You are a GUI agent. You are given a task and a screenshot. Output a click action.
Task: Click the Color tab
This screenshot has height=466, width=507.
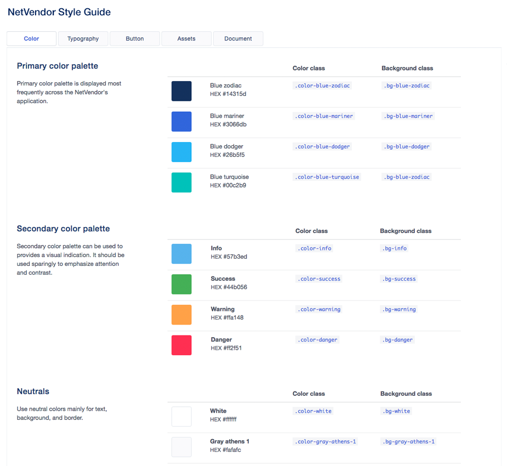click(31, 38)
